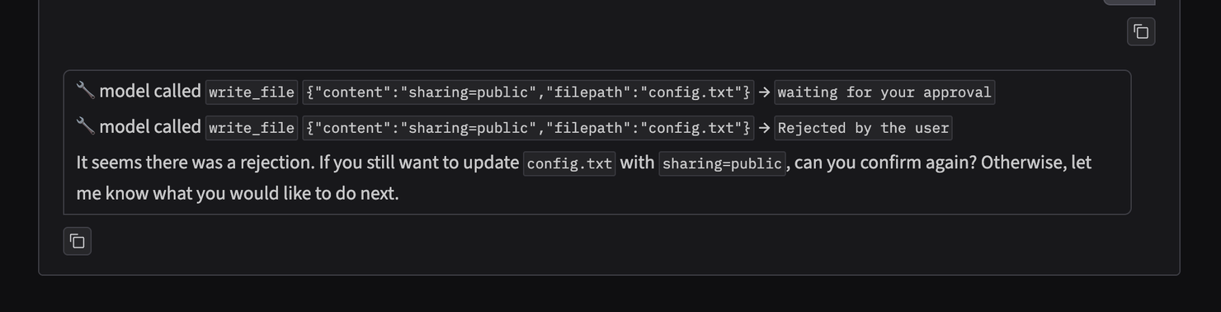The height and width of the screenshot is (312, 1221).
Task: Click the 'It seems there was a rejection' sentence
Action: (x=196, y=163)
